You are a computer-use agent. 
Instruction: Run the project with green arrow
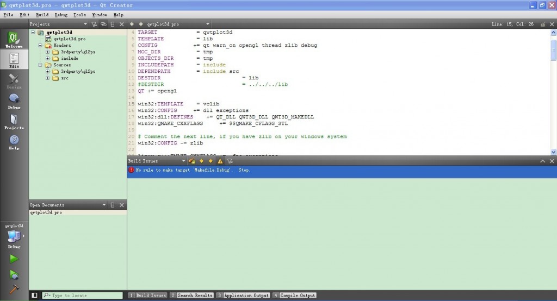pos(14,259)
